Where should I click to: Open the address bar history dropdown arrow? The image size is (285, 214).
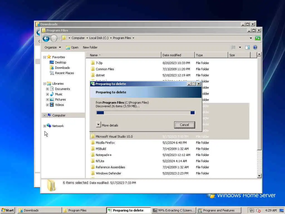coord(251,38)
